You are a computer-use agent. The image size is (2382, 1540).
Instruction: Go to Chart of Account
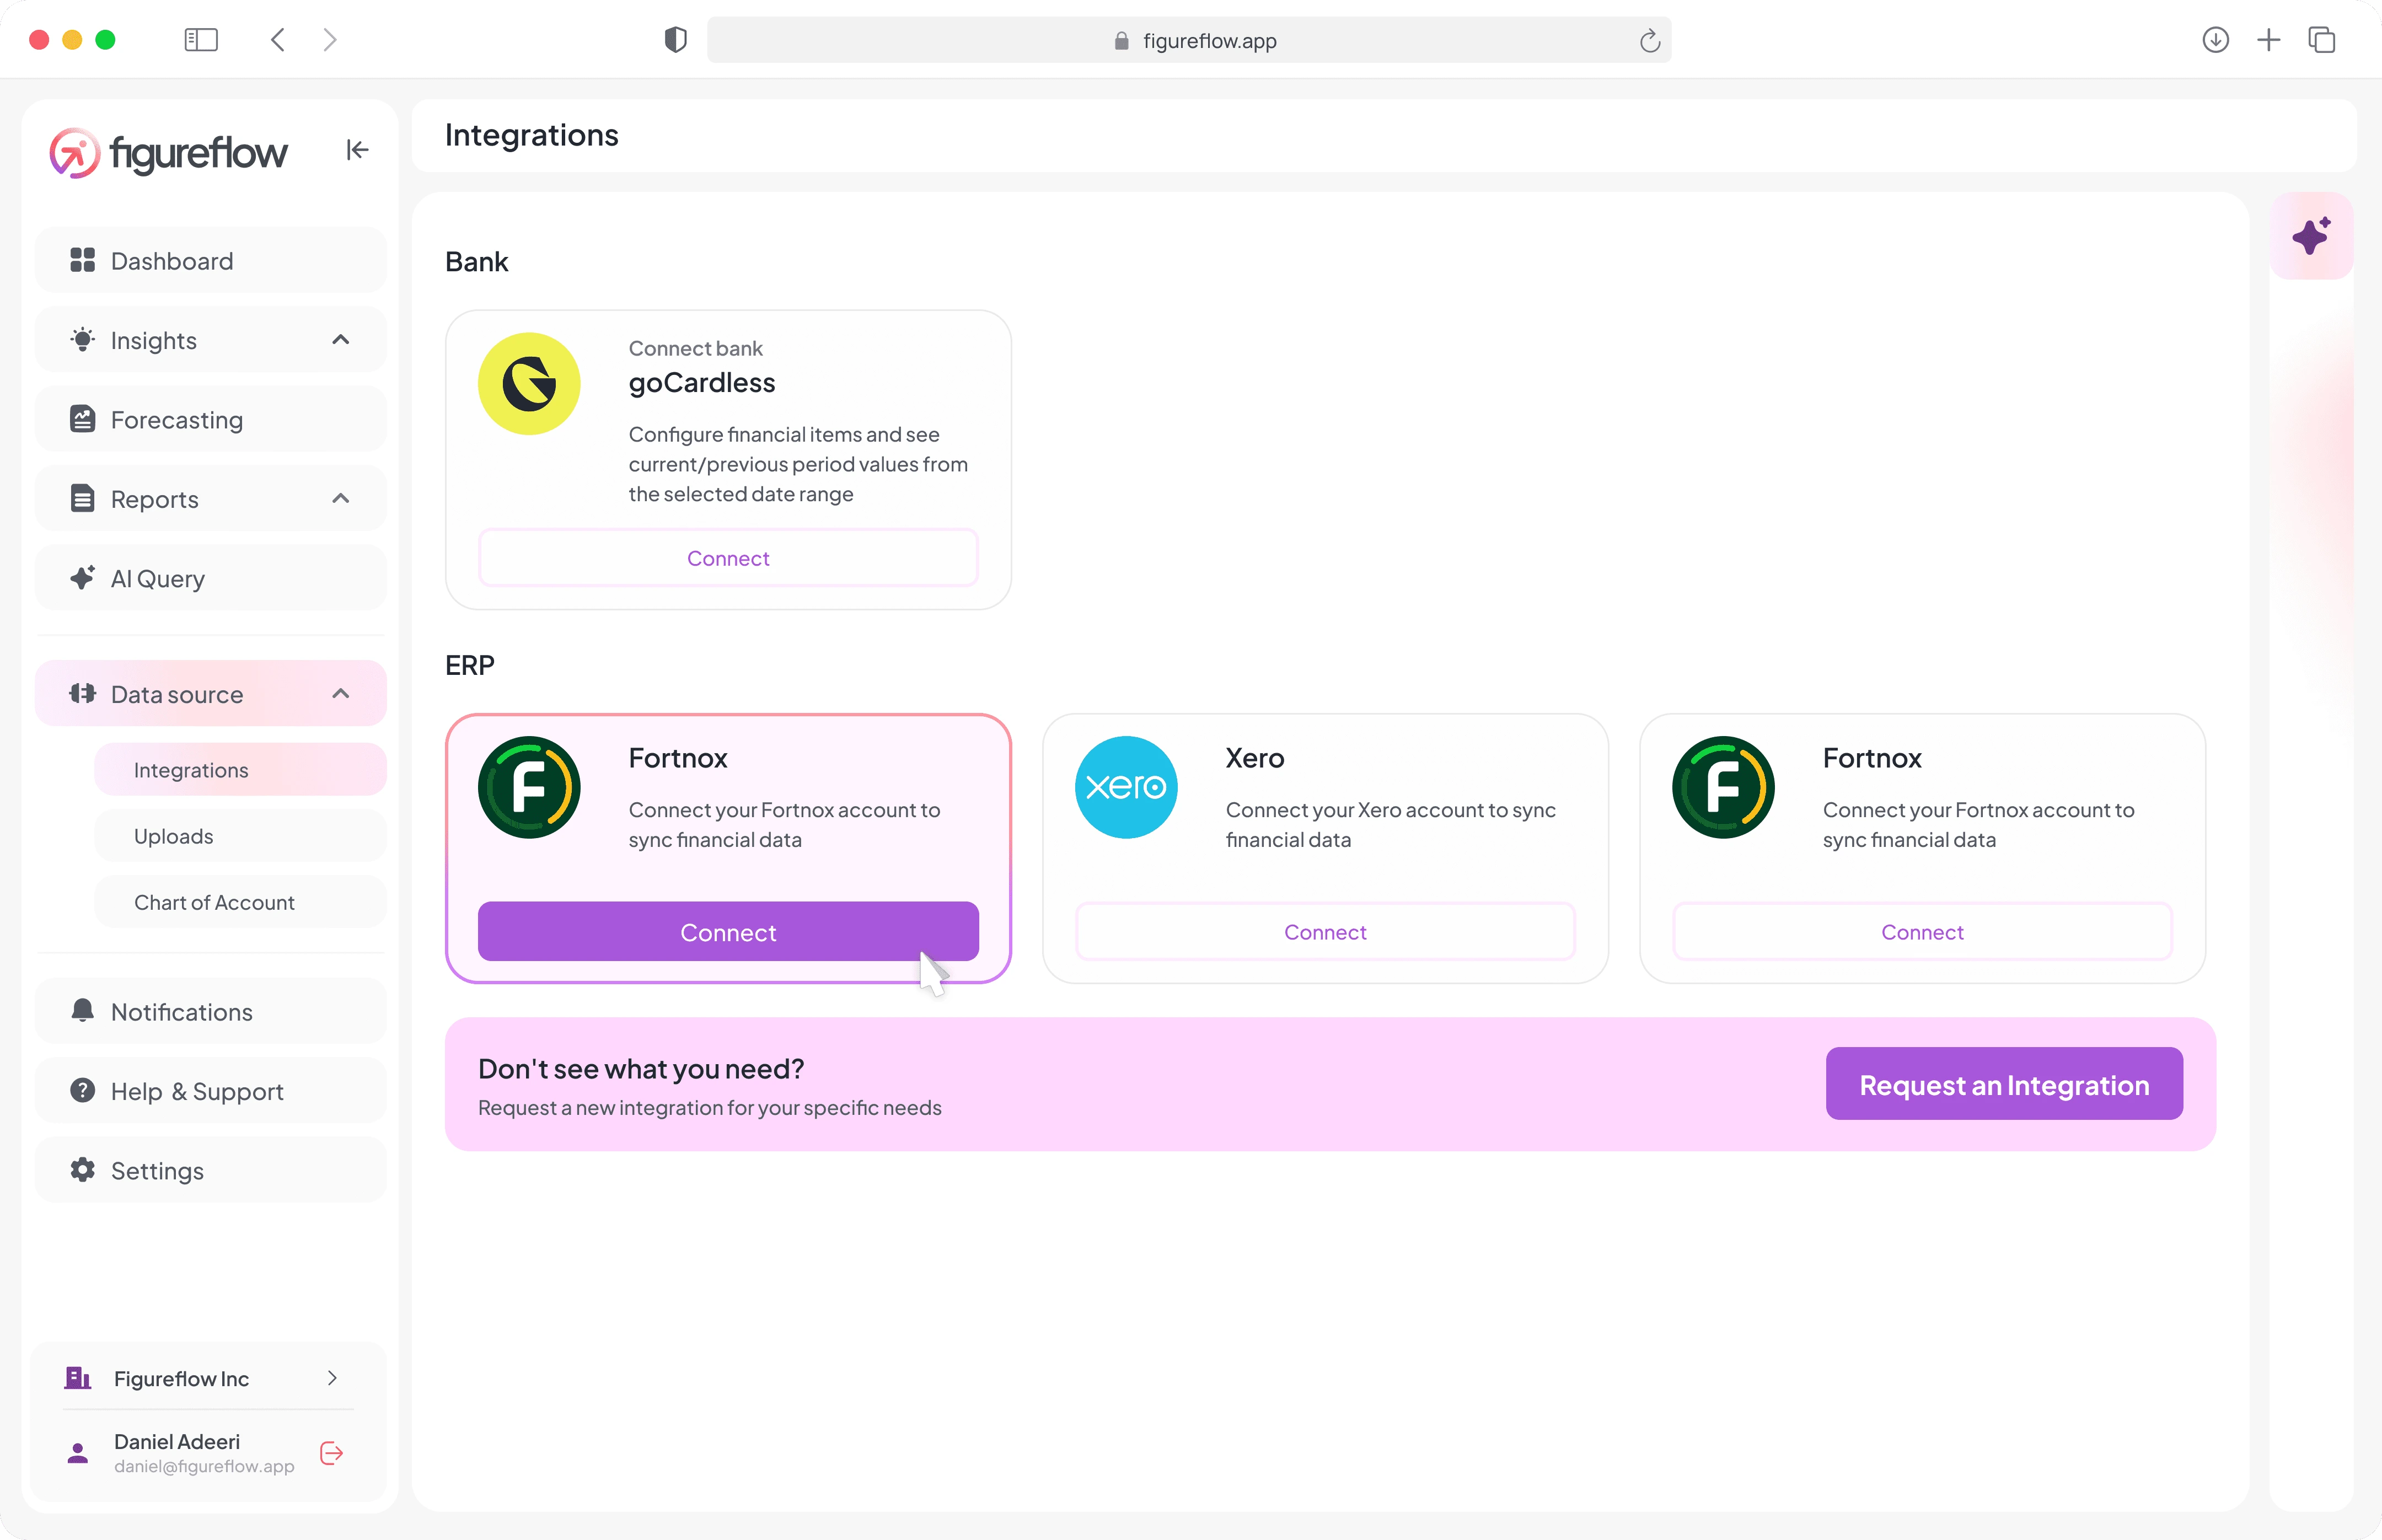(x=240, y=902)
